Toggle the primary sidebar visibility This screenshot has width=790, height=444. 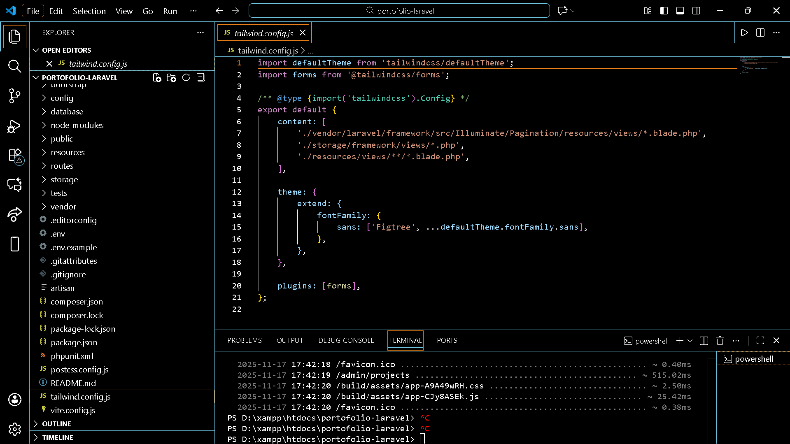[x=664, y=11]
